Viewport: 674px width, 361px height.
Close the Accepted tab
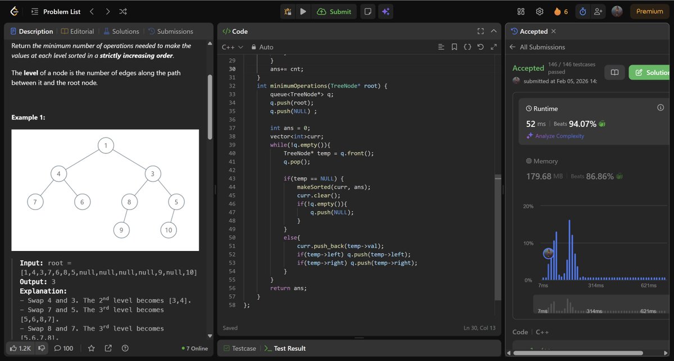coord(553,31)
